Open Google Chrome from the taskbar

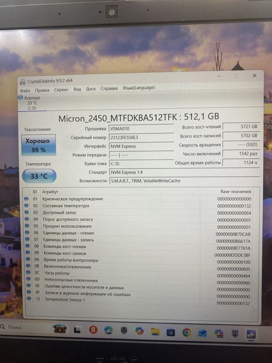pos(187,332)
